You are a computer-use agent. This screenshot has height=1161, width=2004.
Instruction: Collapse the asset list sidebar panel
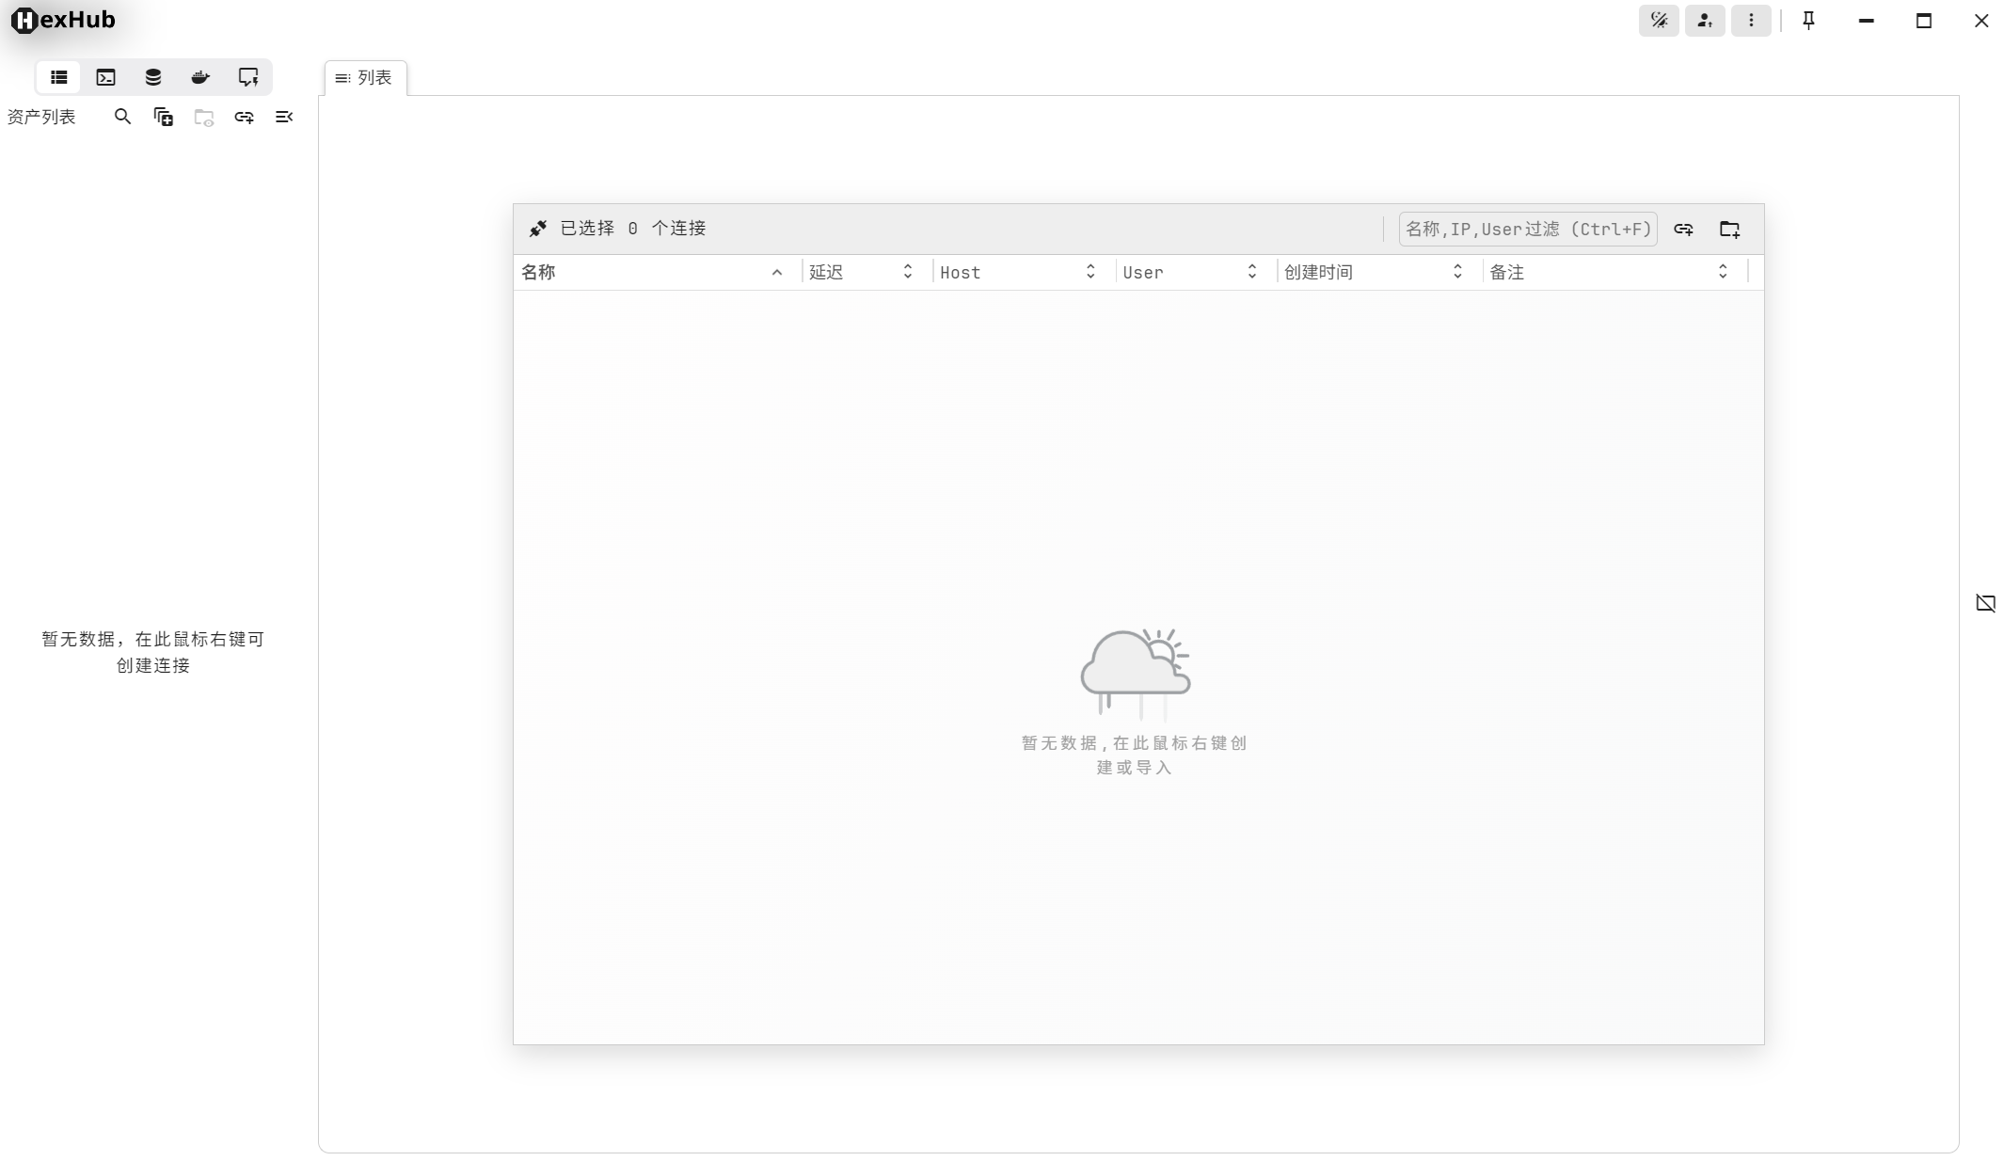tap(283, 117)
